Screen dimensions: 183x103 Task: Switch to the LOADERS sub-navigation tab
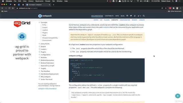pyautogui.click(x=142, y=20)
